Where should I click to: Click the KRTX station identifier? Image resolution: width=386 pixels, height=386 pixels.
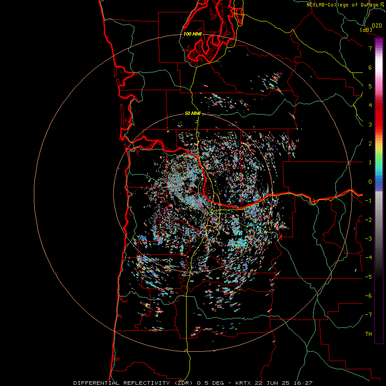click(x=243, y=383)
